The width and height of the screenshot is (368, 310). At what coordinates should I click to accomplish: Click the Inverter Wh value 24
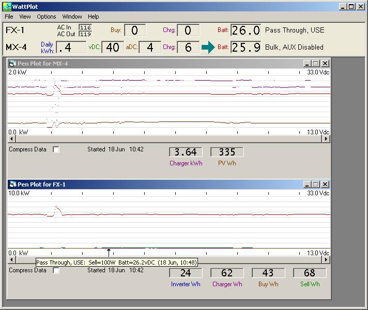pos(186,273)
